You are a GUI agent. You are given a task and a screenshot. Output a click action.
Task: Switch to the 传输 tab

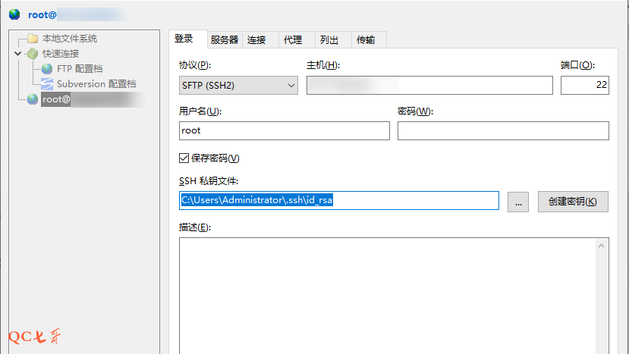pyautogui.click(x=366, y=40)
